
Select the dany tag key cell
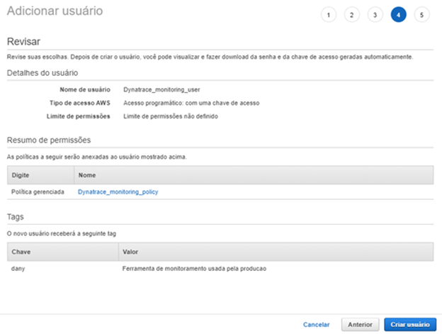click(x=18, y=269)
